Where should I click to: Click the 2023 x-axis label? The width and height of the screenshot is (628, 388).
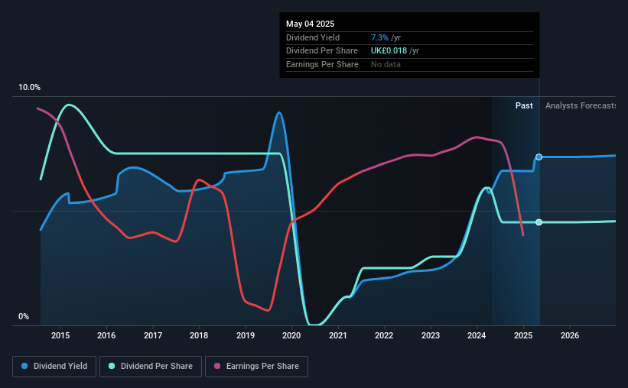click(431, 335)
